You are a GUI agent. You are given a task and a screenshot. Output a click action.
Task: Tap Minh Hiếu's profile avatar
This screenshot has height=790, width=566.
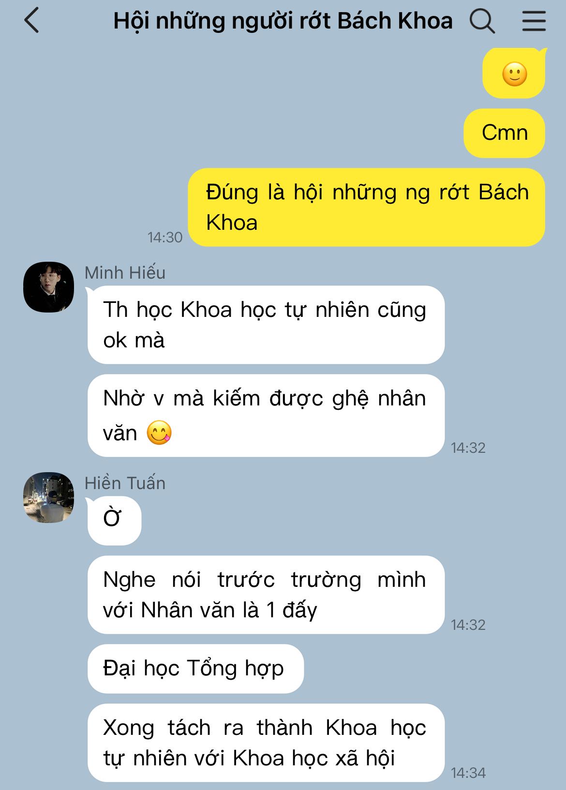click(49, 287)
